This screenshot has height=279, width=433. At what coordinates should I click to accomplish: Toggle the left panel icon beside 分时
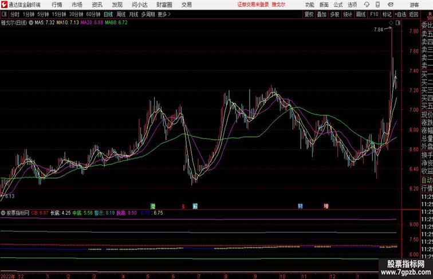click(4, 14)
